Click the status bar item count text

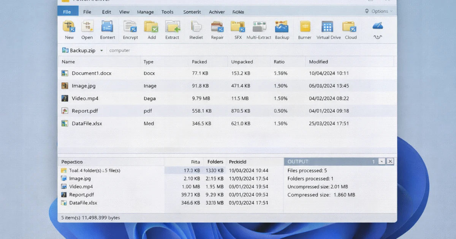[90, 218]
